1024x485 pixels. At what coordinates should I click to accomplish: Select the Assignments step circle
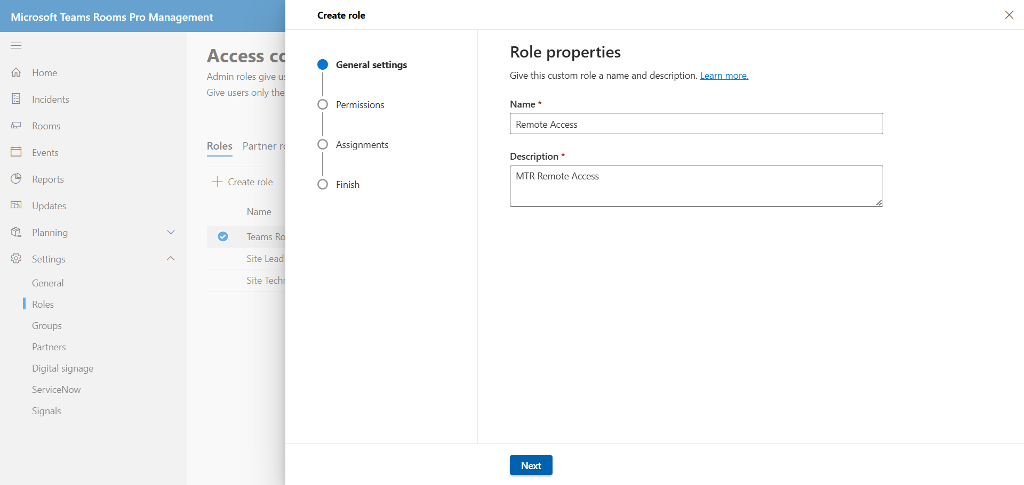point(323,144)
